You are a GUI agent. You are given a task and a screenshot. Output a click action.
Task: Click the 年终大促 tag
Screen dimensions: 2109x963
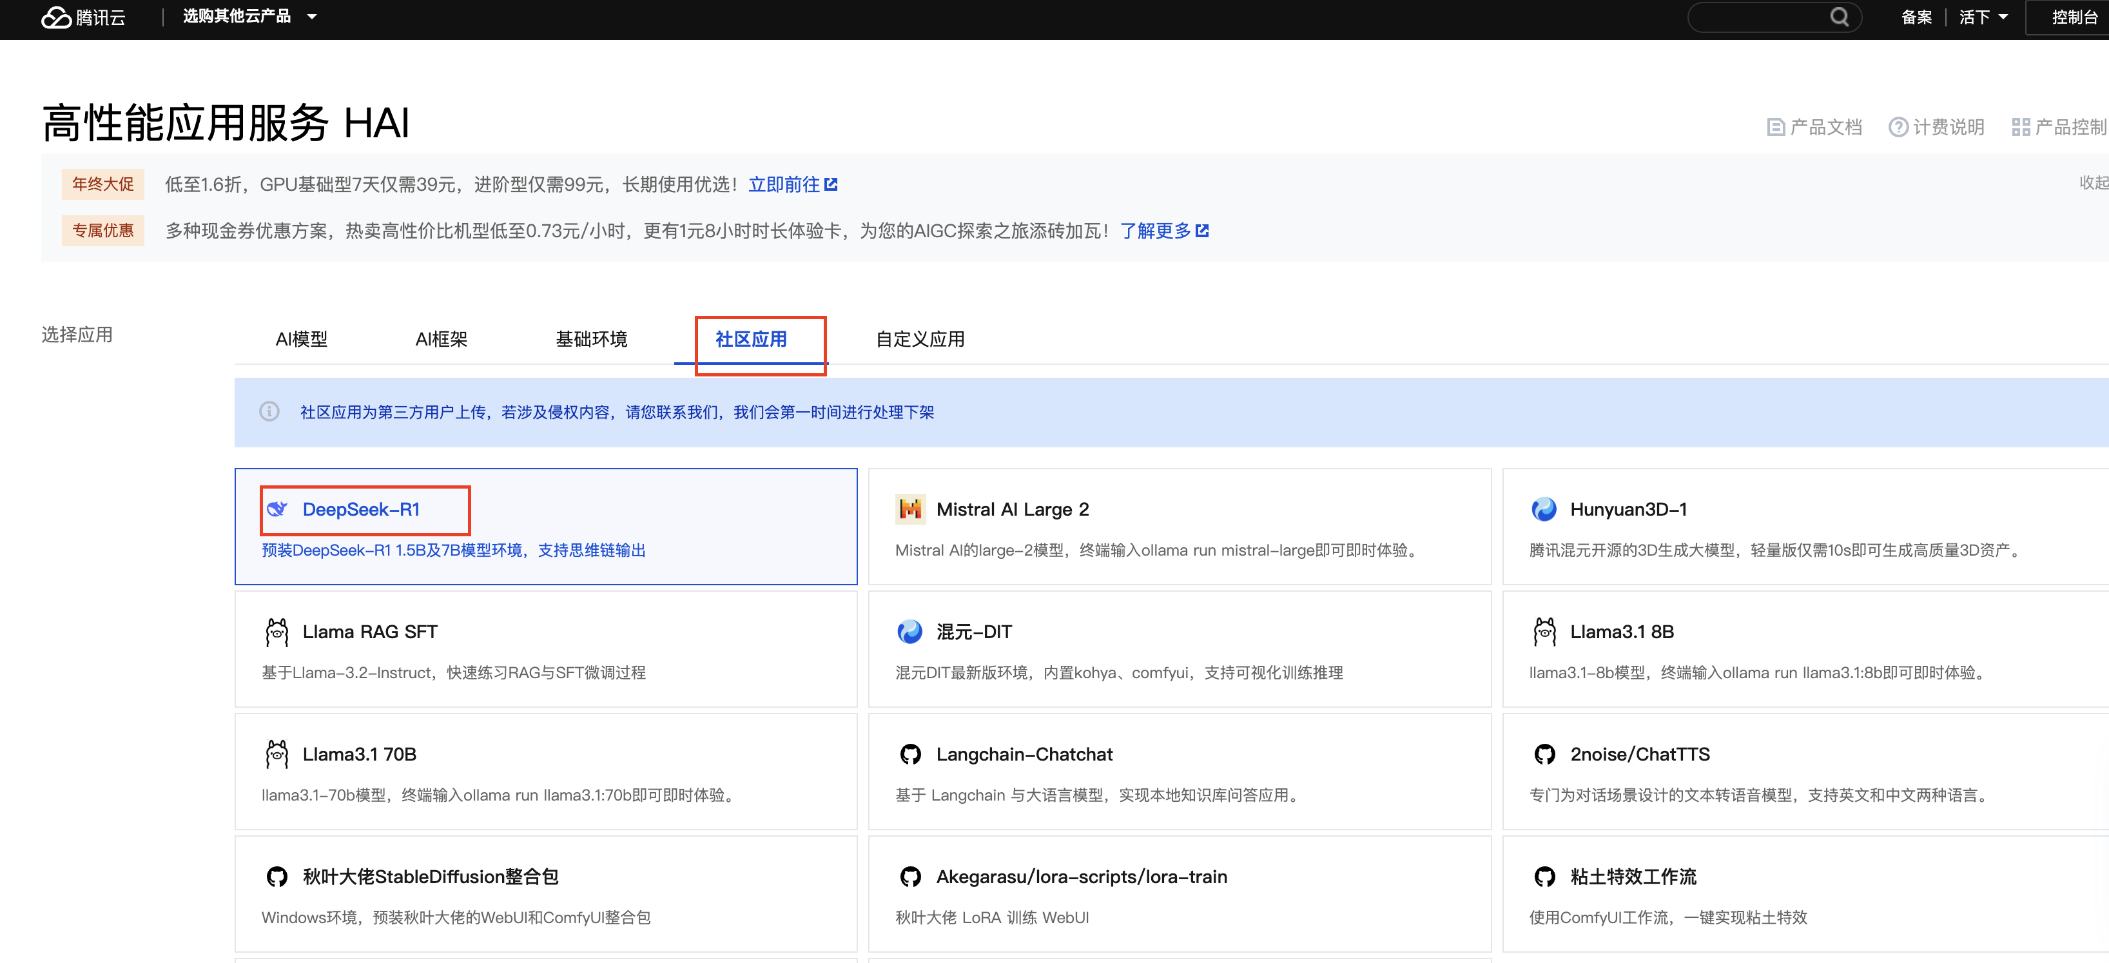pyautogui.click(x=103, y=184)
